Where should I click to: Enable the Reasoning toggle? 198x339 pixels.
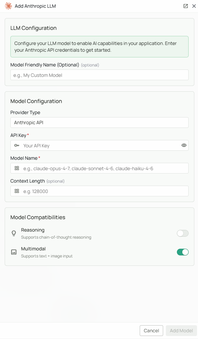coord(183,233)
